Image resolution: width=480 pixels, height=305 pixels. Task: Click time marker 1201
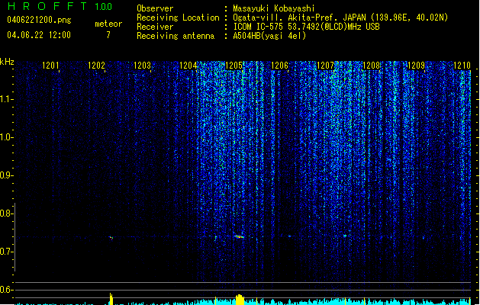click(50, 66)
